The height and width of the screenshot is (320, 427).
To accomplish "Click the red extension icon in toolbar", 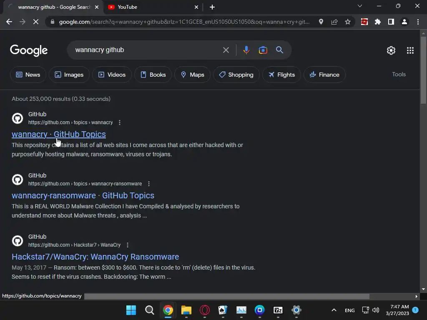I will [364, 22].
